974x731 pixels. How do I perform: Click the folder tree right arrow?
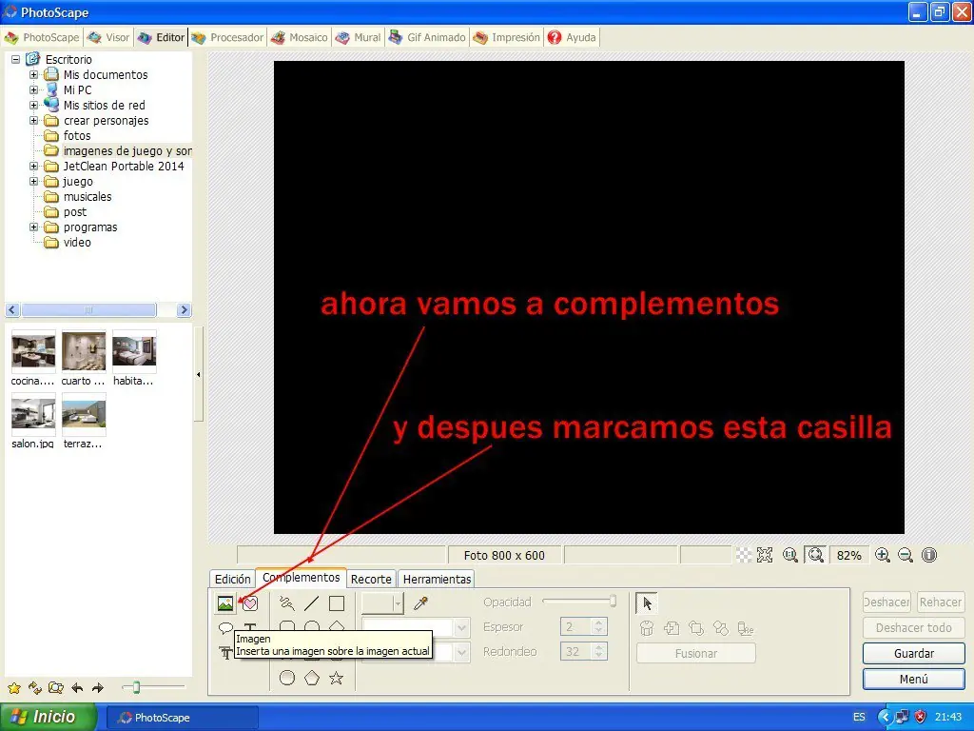pyautogui.click(x=184, y=309)
